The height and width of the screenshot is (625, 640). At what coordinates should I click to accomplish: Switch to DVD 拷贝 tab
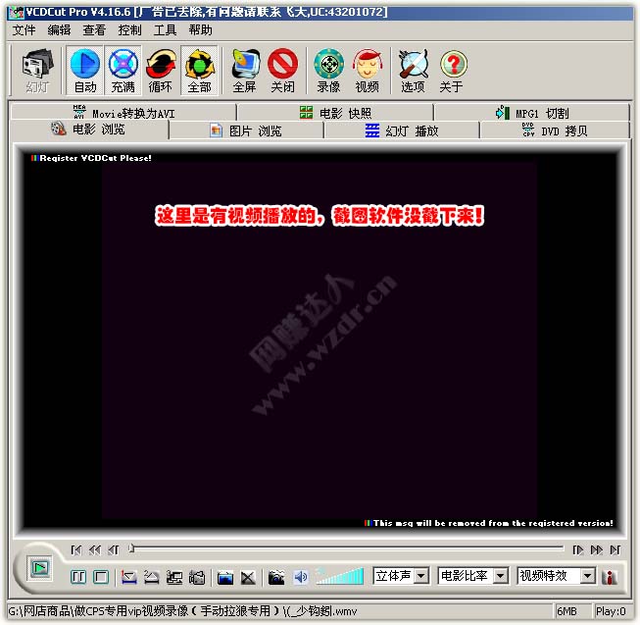click(555, 130)
